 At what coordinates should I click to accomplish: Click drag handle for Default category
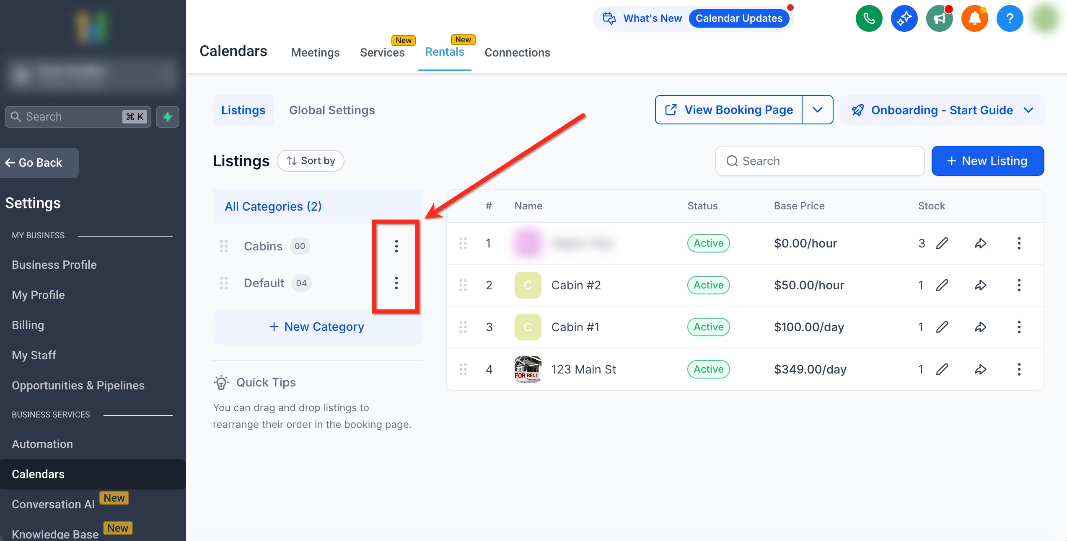tap(224, 283)
